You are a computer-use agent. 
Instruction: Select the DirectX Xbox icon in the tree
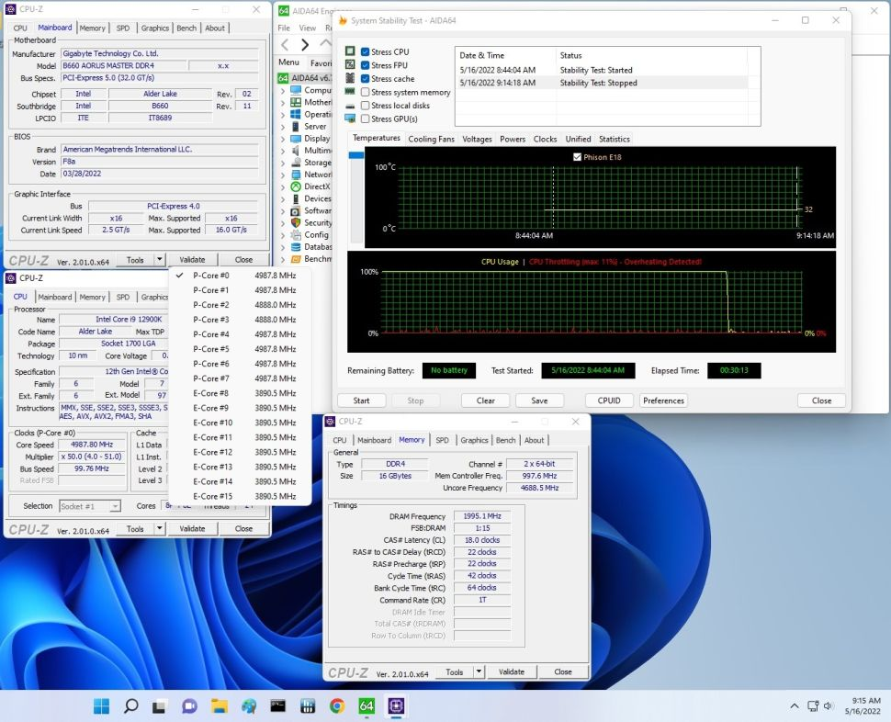[296, 186]
